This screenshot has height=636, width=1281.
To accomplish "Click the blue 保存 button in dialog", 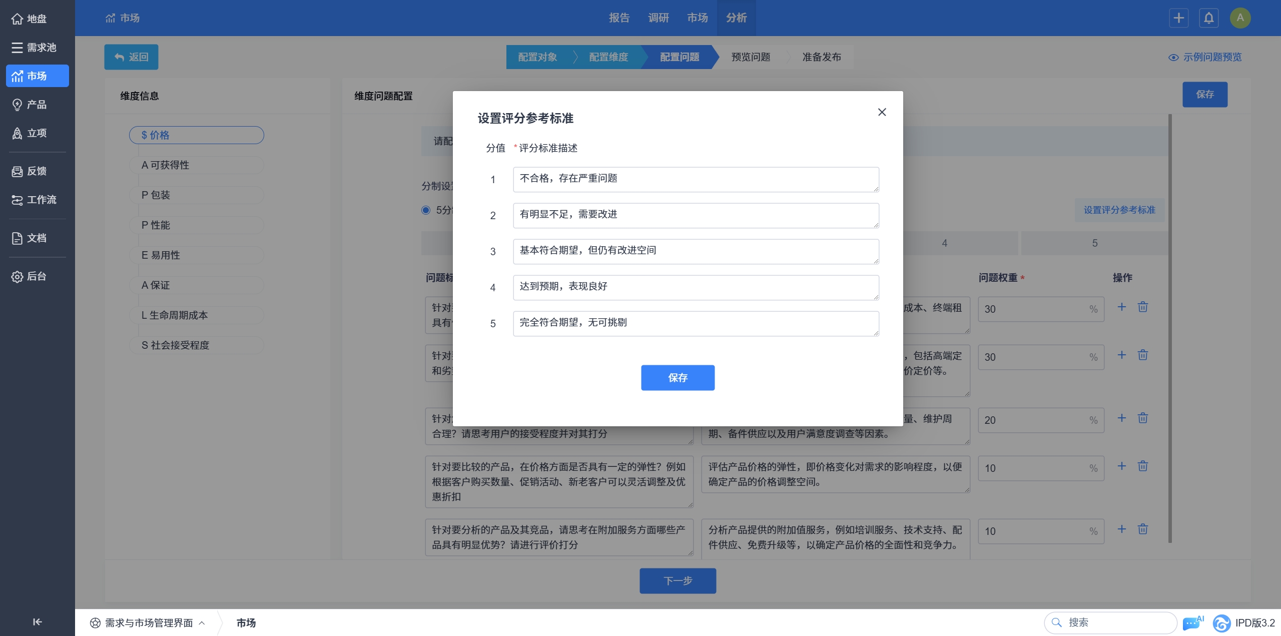I will point(678,378).
